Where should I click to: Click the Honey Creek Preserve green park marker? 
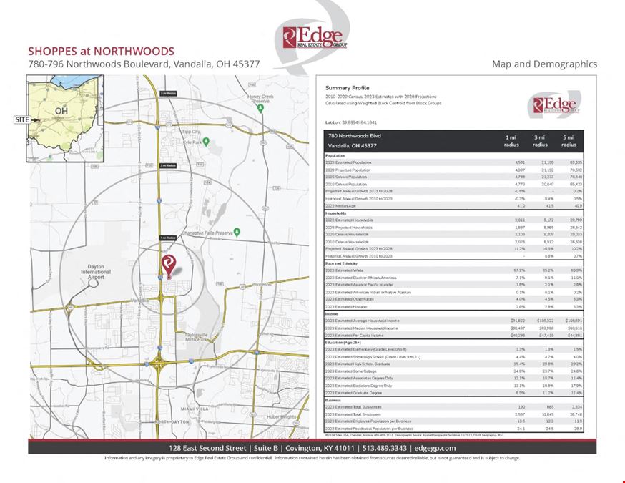(261, 108)
